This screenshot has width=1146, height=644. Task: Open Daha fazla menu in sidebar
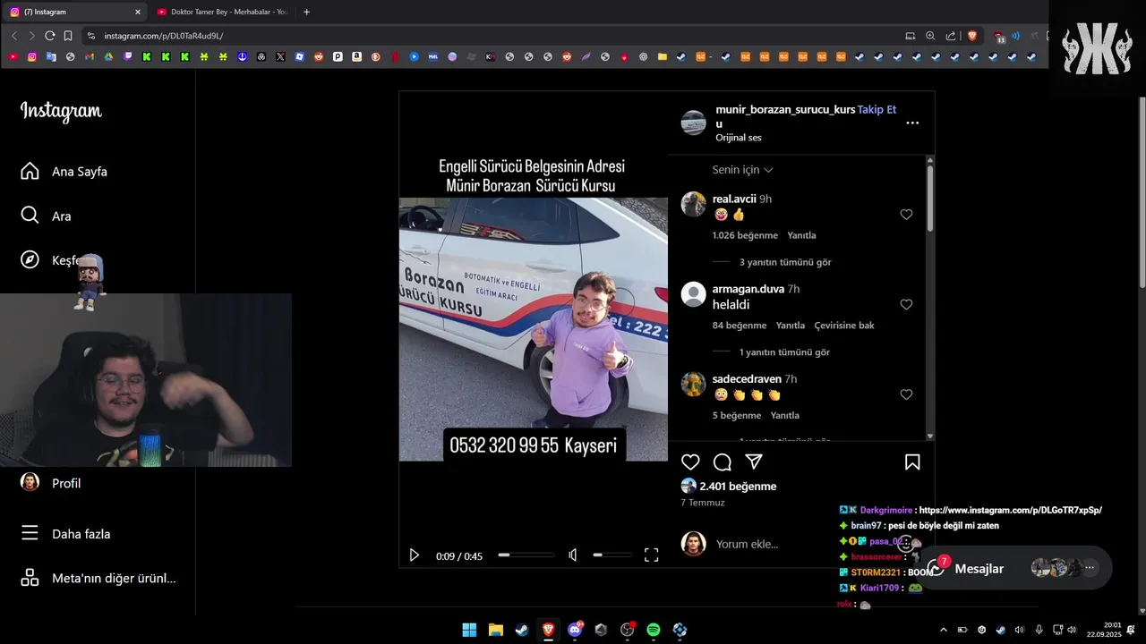[x=66, y=534]
